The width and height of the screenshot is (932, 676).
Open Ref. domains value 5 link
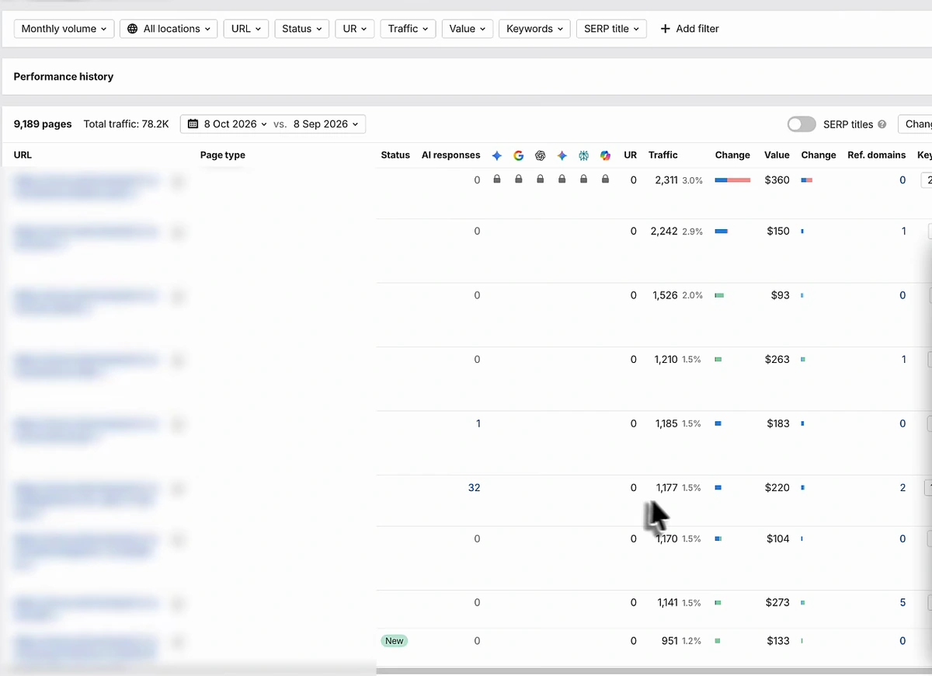click(902, 602)
